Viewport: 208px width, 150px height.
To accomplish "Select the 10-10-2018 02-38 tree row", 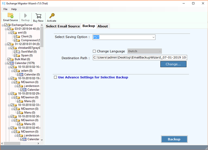I will click(29, 116).
